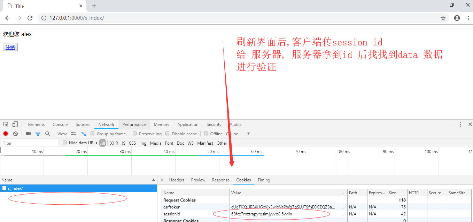
Task: Switch to the Console tab
Action: [60, 125]
